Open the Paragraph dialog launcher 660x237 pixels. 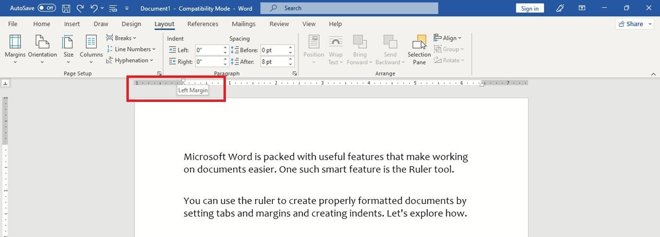(294, 74)
